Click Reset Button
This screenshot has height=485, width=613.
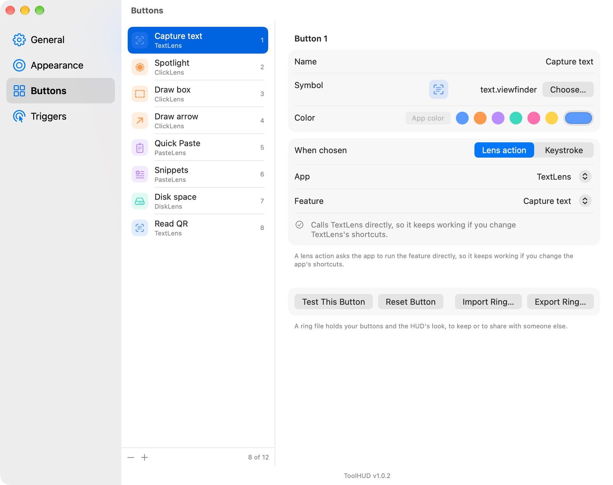410,302
